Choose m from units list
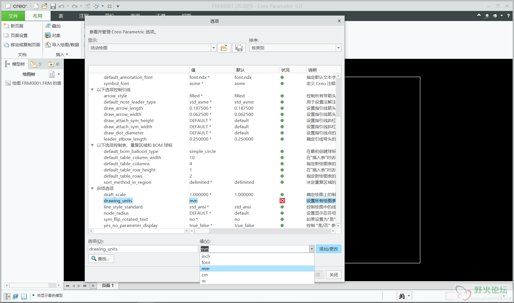This screenshot has width=514, height=303. [x=257, y=281]
